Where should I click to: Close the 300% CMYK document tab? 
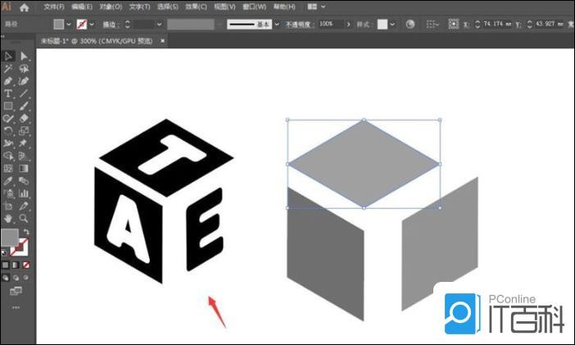162,41
